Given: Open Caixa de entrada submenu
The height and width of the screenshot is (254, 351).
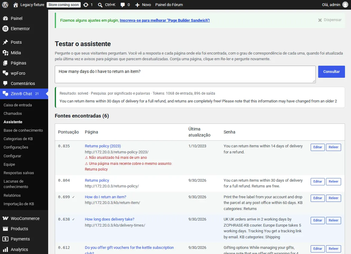Looking at the screenshot, I should (18, 105).
